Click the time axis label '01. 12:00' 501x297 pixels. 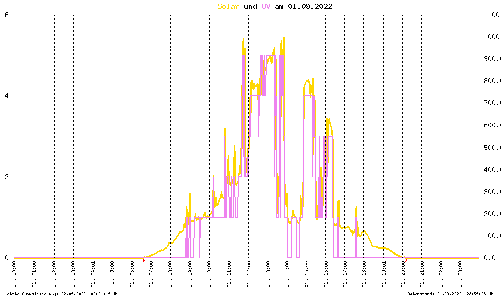(x=249, y=274)
